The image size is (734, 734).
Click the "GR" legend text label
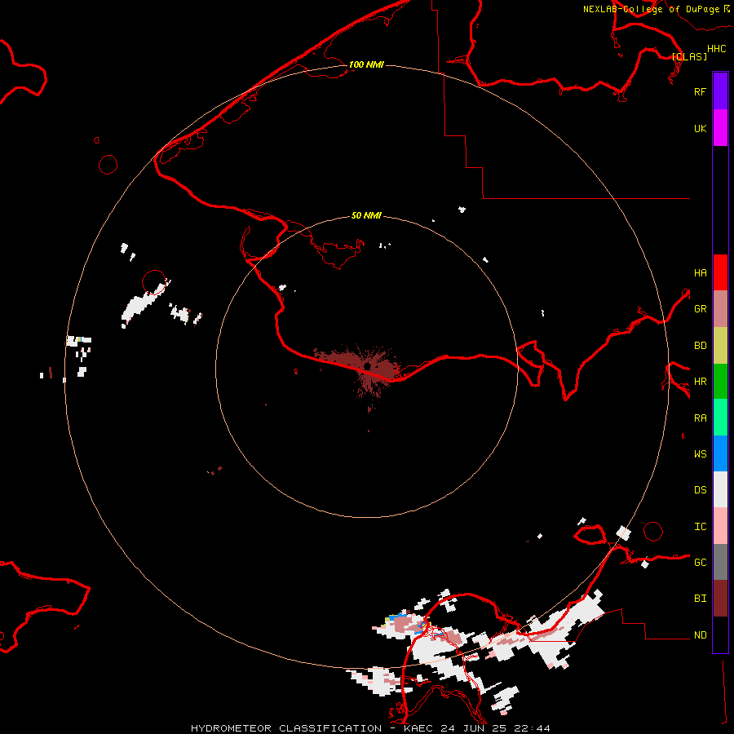(700, 309)
